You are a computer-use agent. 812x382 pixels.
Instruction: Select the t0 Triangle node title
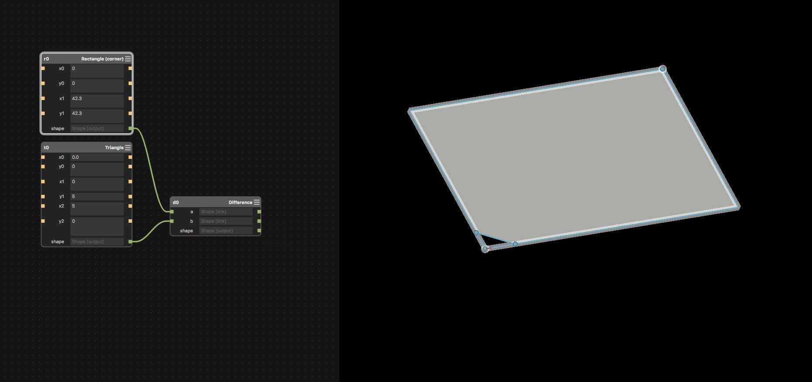click(114, 147)
